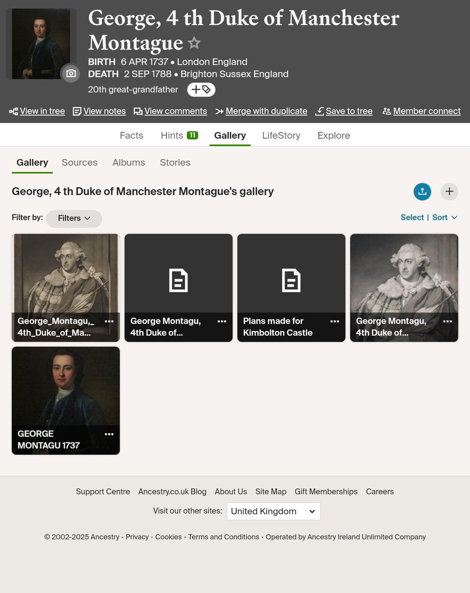The width and height of the screenshot is (470, 593).
Task: Expand the United Kingdom site selector
Action: click(x=274, y=511)
